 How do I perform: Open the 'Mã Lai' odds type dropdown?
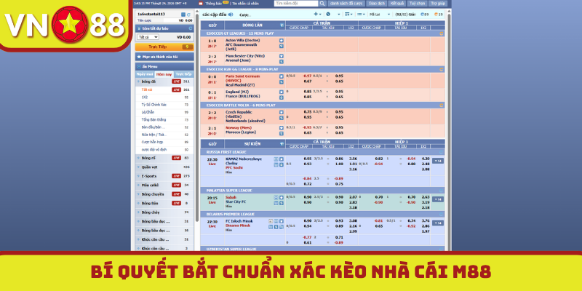click(379, 15)
